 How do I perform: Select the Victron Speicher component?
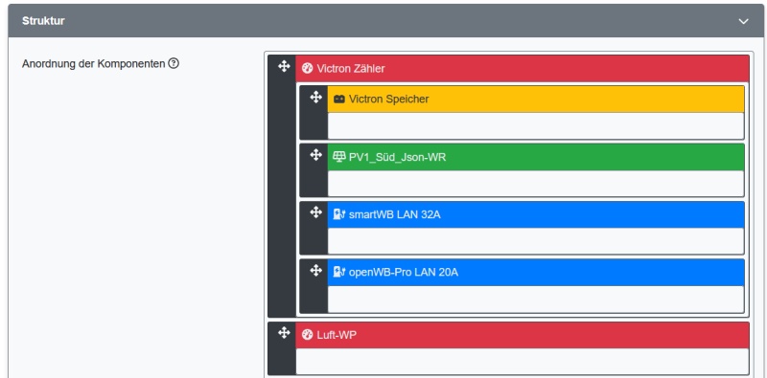tap(536, 100)
